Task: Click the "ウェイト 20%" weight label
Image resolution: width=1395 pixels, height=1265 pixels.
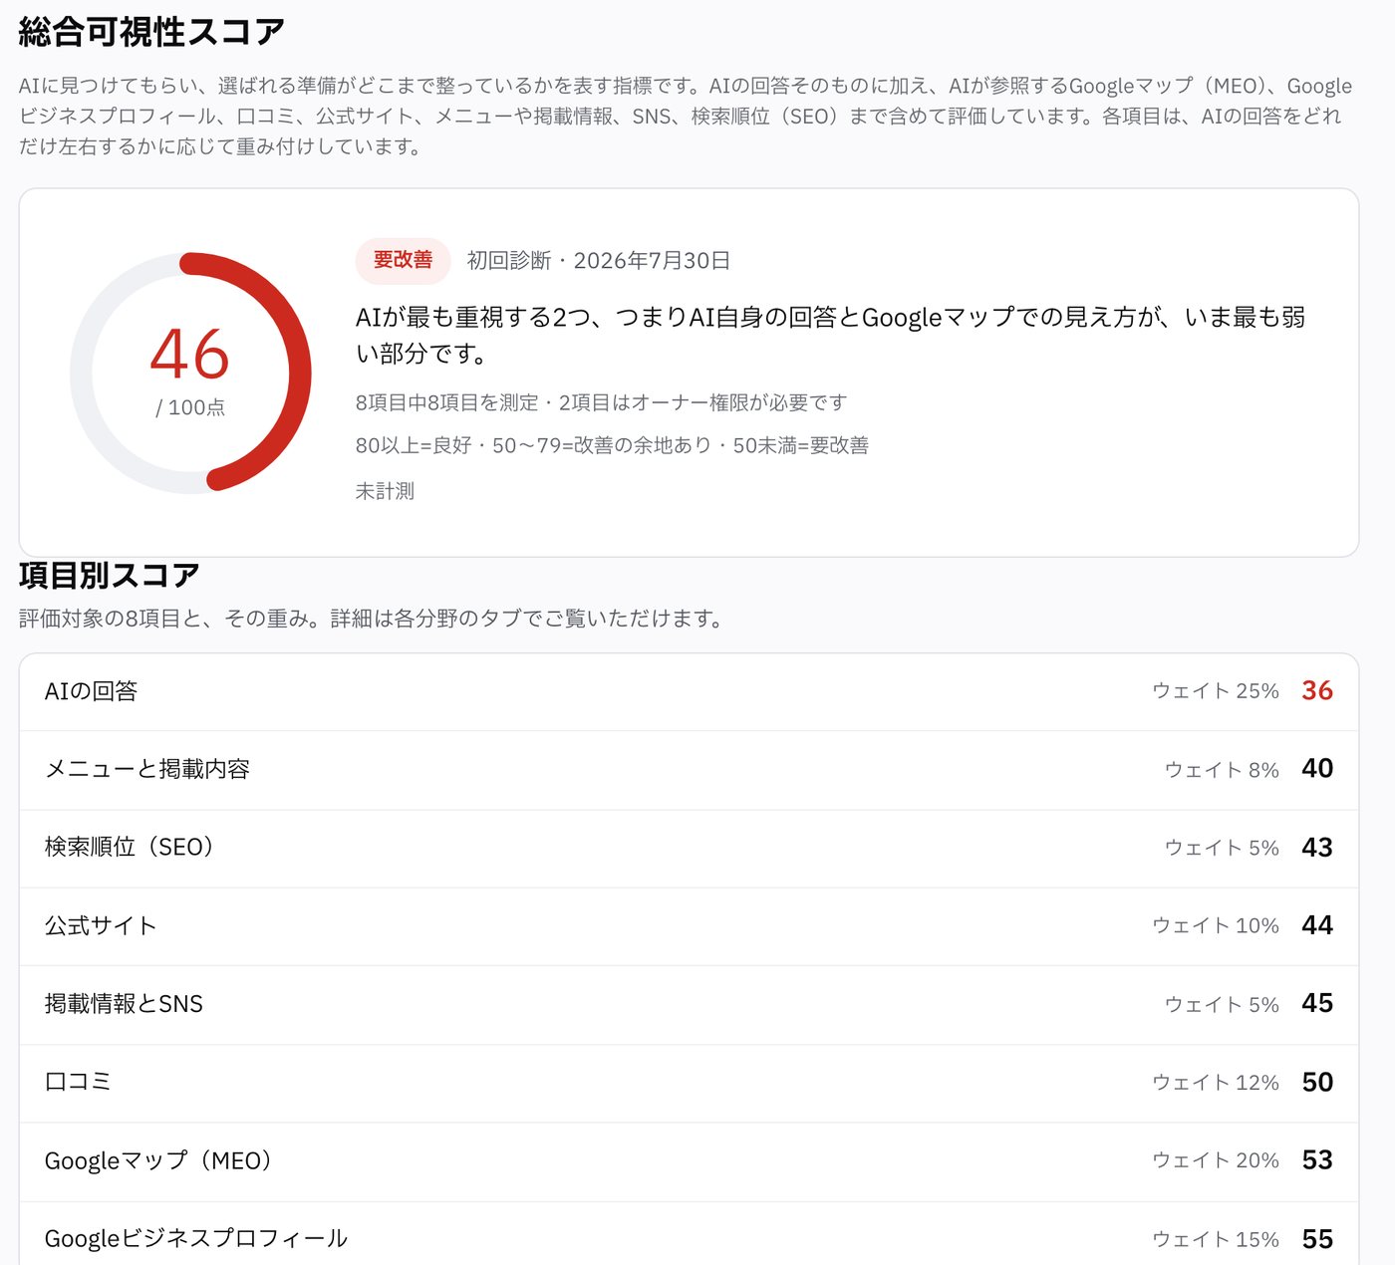Action: point(1216,1160)
